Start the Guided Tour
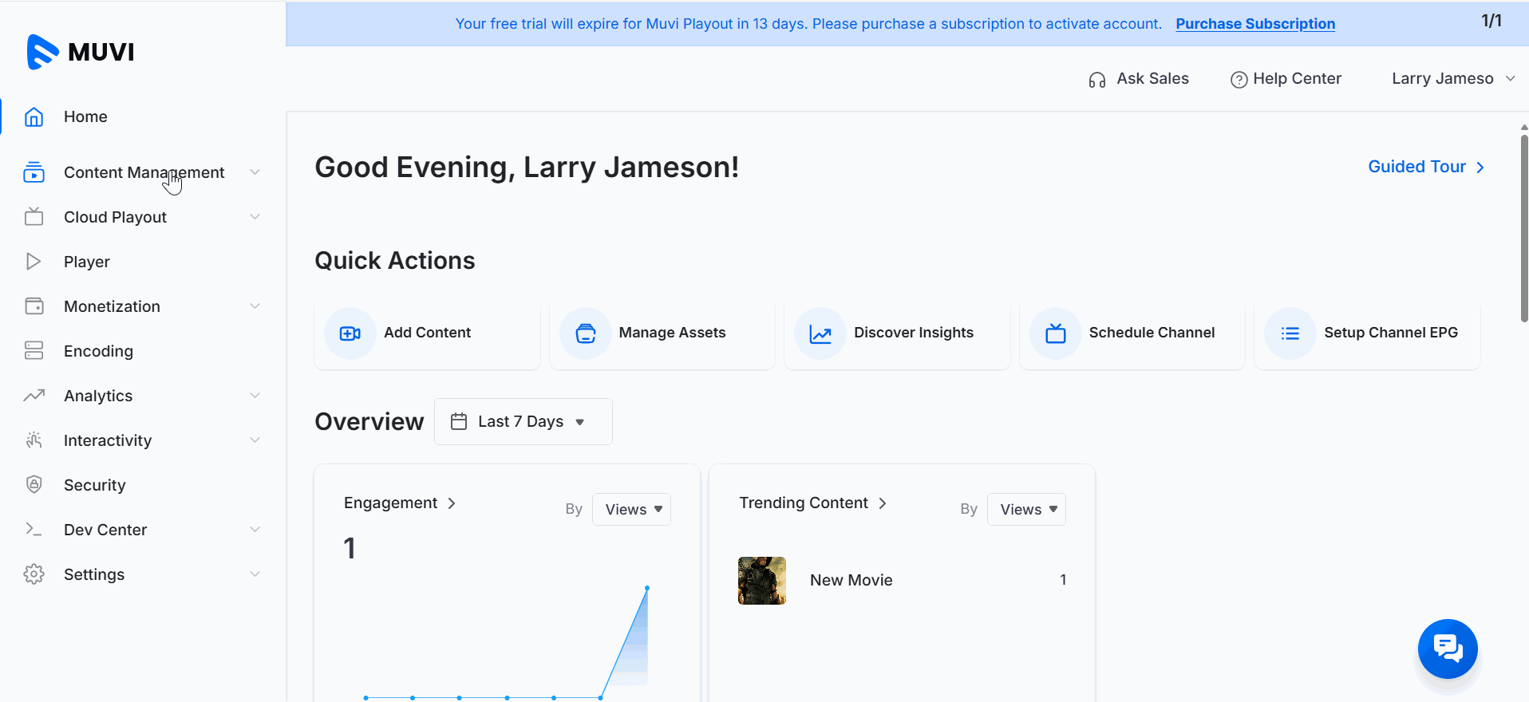 (1425, 167)
